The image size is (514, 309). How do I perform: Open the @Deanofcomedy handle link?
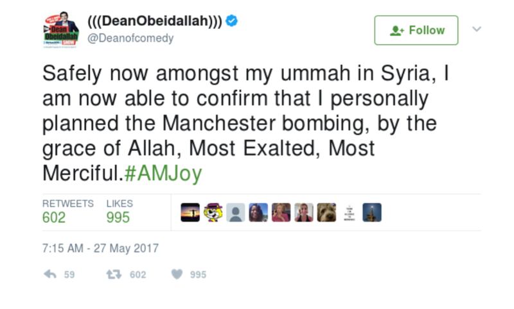click(x=130, y=39)
